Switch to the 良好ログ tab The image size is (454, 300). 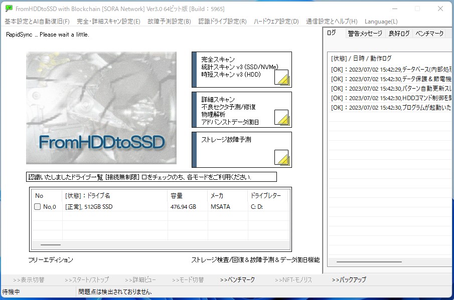pyautogui.click(x=399, y=34)
